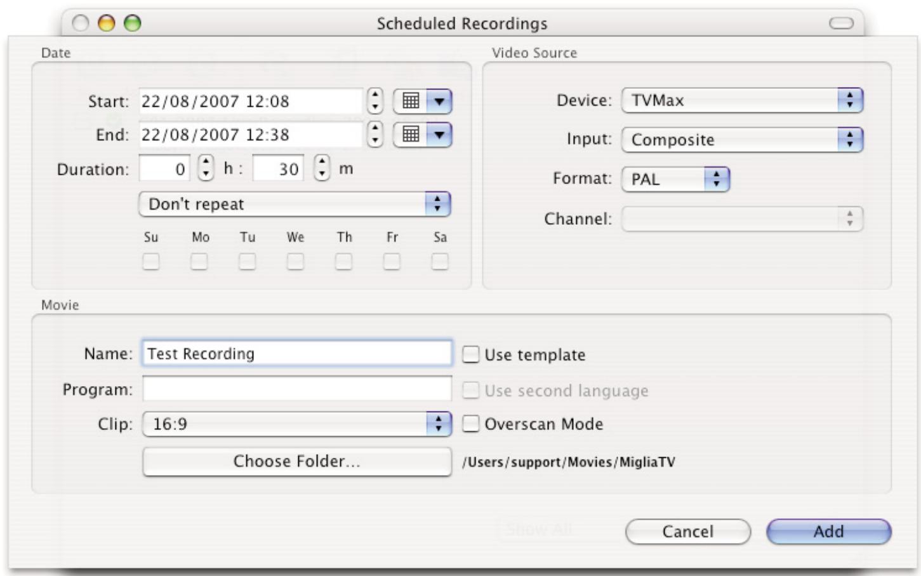Open the Clip dropdown showing 16:9
The image size is (921, 576).
click(x=297, y=424)
